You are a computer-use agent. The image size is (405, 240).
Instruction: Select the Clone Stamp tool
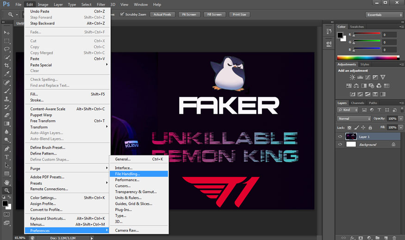[x=7, y=99]
